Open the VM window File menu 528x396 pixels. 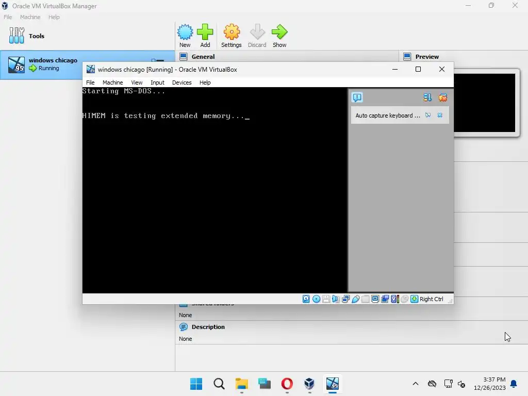point(90,82)
